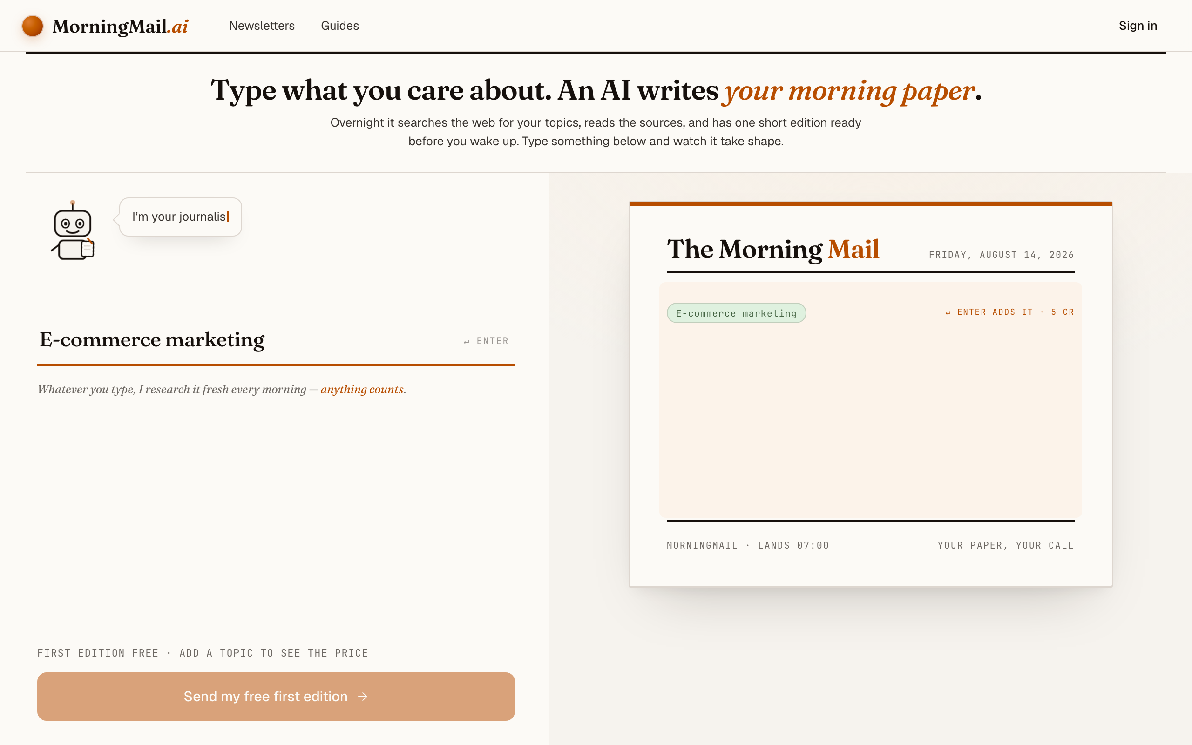The height and width of the screenshot is (745, 1192).
Task: Click the robot journalist mascot
Action: point(73,230)
